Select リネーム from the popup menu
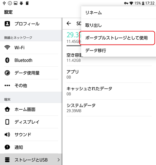The height and width of the screenshot is (165, 156). 119,13
